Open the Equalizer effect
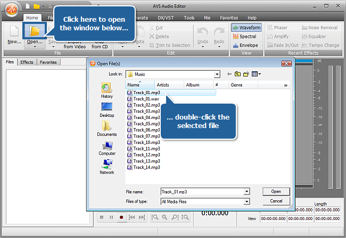Viewport: 346px width, 238px height. 314,36
